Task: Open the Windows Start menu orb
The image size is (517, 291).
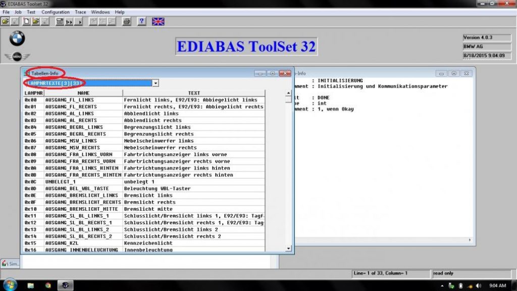Action: click(x=10, y=285)
